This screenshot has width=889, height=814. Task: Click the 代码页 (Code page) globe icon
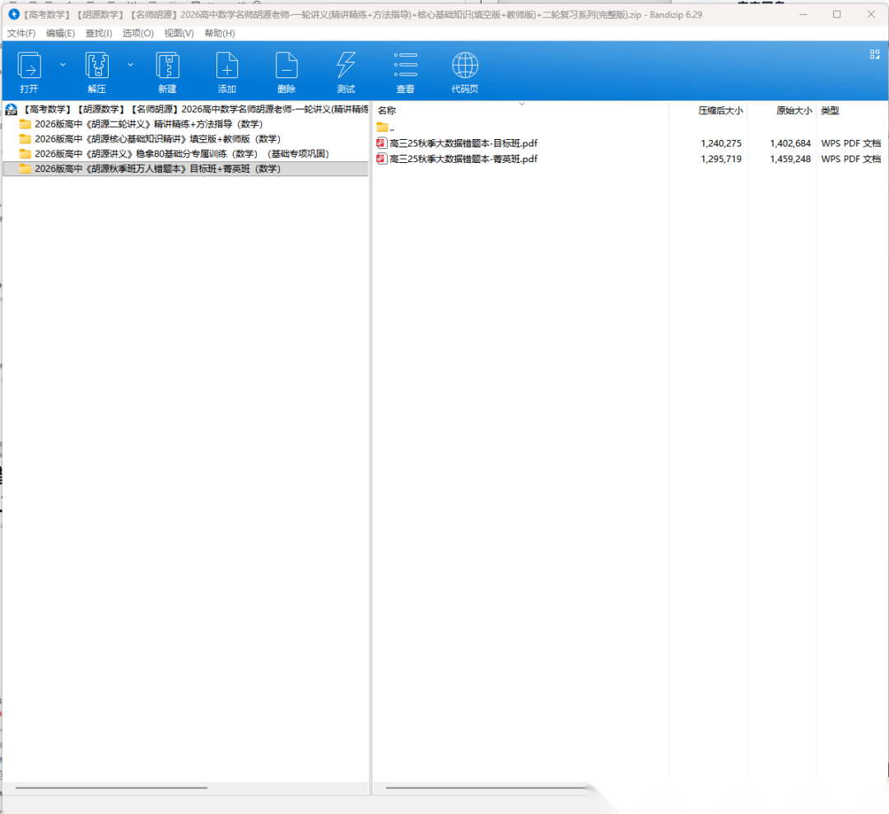coord(465,66)
